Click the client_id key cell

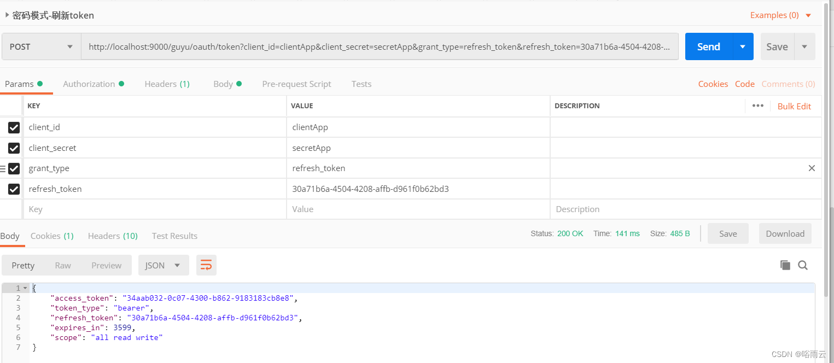coord(155,127)
